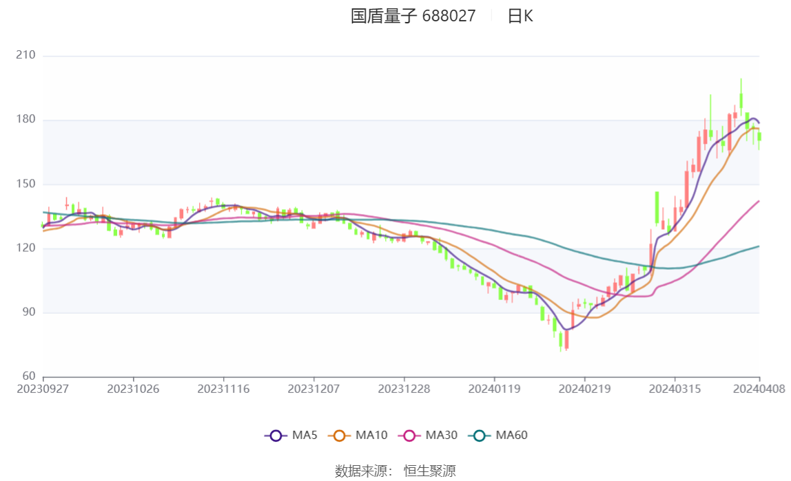
Task: Click the chart title 国盾量子 688027
Action: [x=413, y=16]
